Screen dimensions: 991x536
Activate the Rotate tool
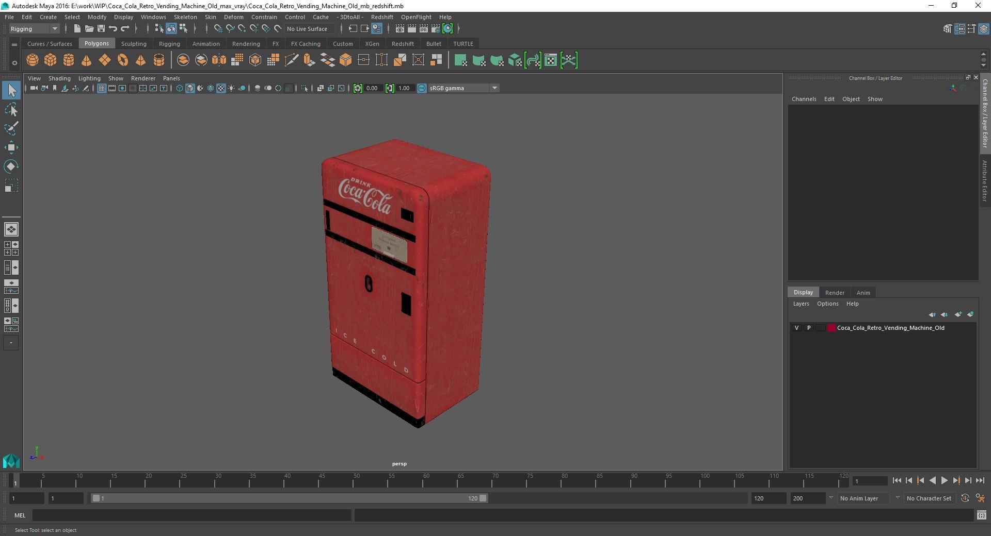(11, 166)
